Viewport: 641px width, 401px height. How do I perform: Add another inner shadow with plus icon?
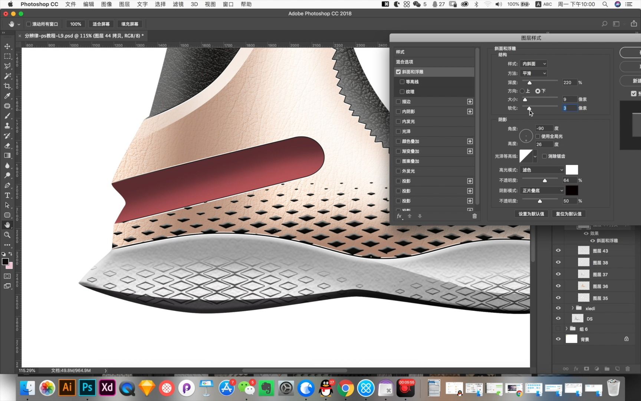point(470,111)
